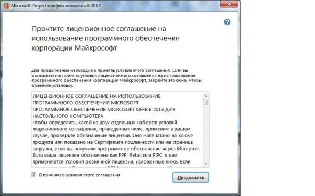315x196 pixels.
Task: Click the license line 'применяются Условия розничной лицензии'
Action: click(111, 162)
